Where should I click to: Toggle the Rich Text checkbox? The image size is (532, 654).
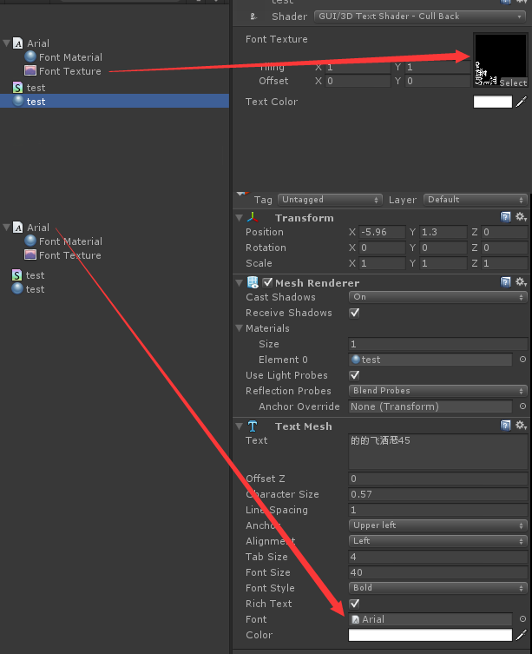[354, 604]
